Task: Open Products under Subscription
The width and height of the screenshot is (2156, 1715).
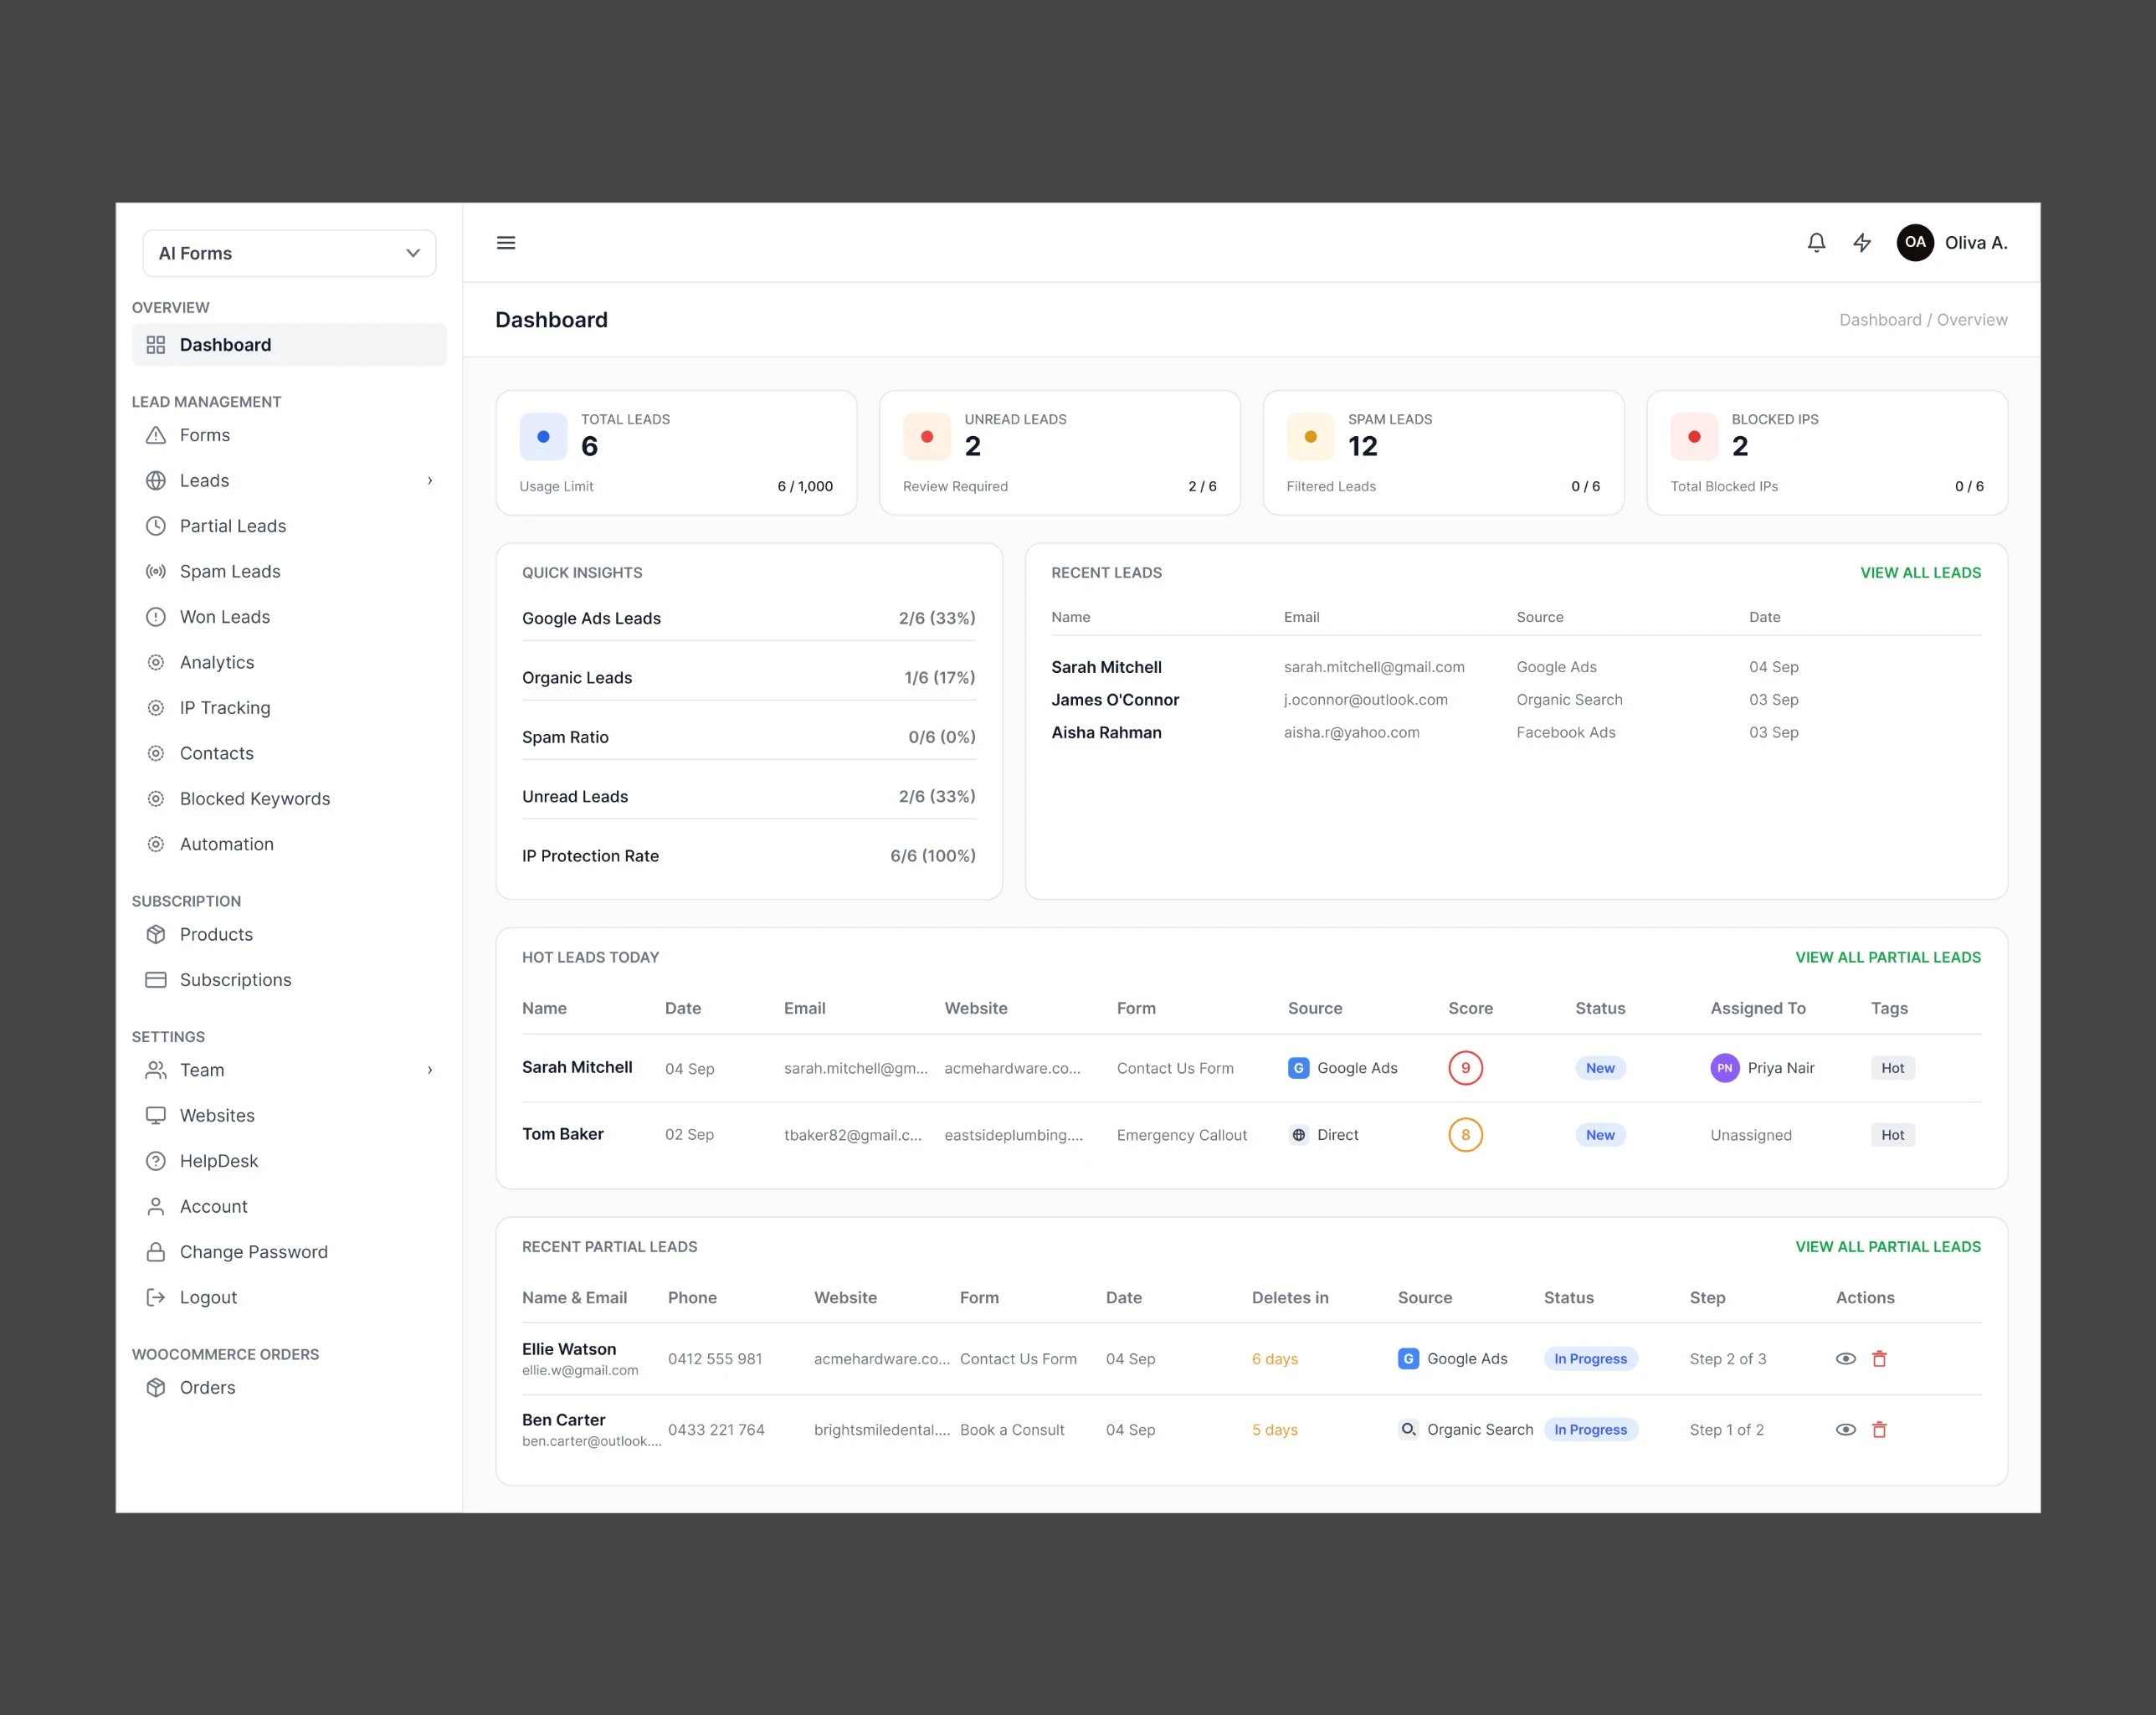Action: (x=289, y=934)
